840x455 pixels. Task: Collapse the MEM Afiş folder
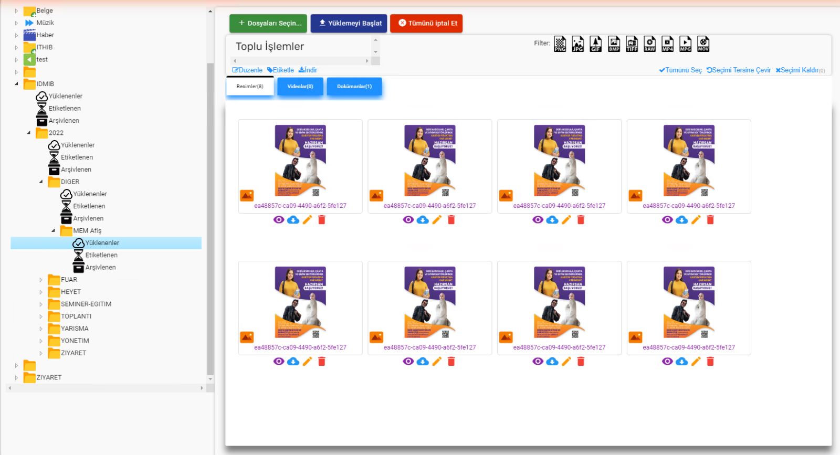[53, 231]
